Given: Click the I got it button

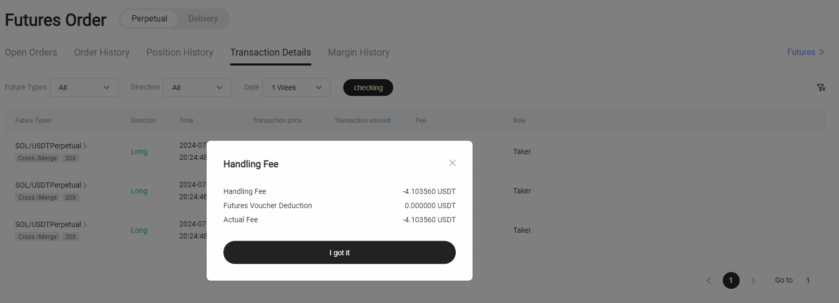Looking at the screenshot, I should point(339,253).
